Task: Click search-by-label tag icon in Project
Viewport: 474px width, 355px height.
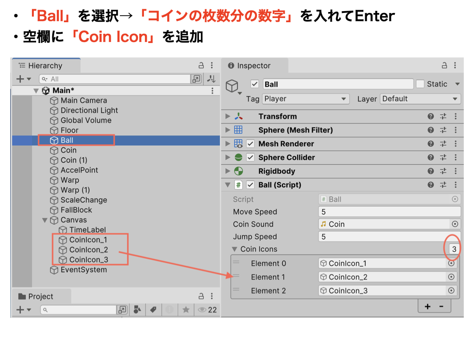Action: pos(153,310)
